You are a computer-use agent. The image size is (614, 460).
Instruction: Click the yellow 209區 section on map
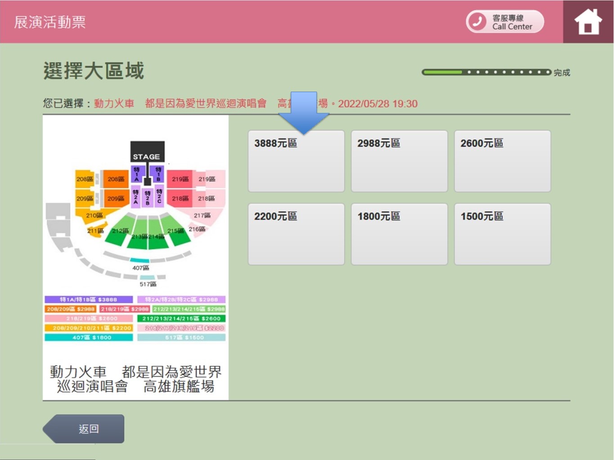point(85,198)
